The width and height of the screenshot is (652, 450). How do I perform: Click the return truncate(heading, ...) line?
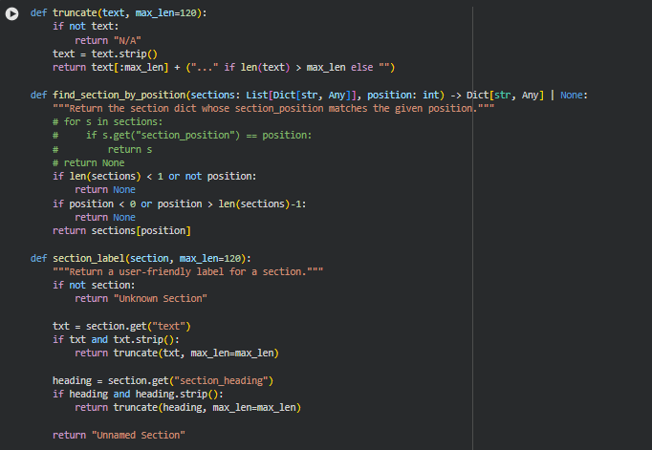187,408
